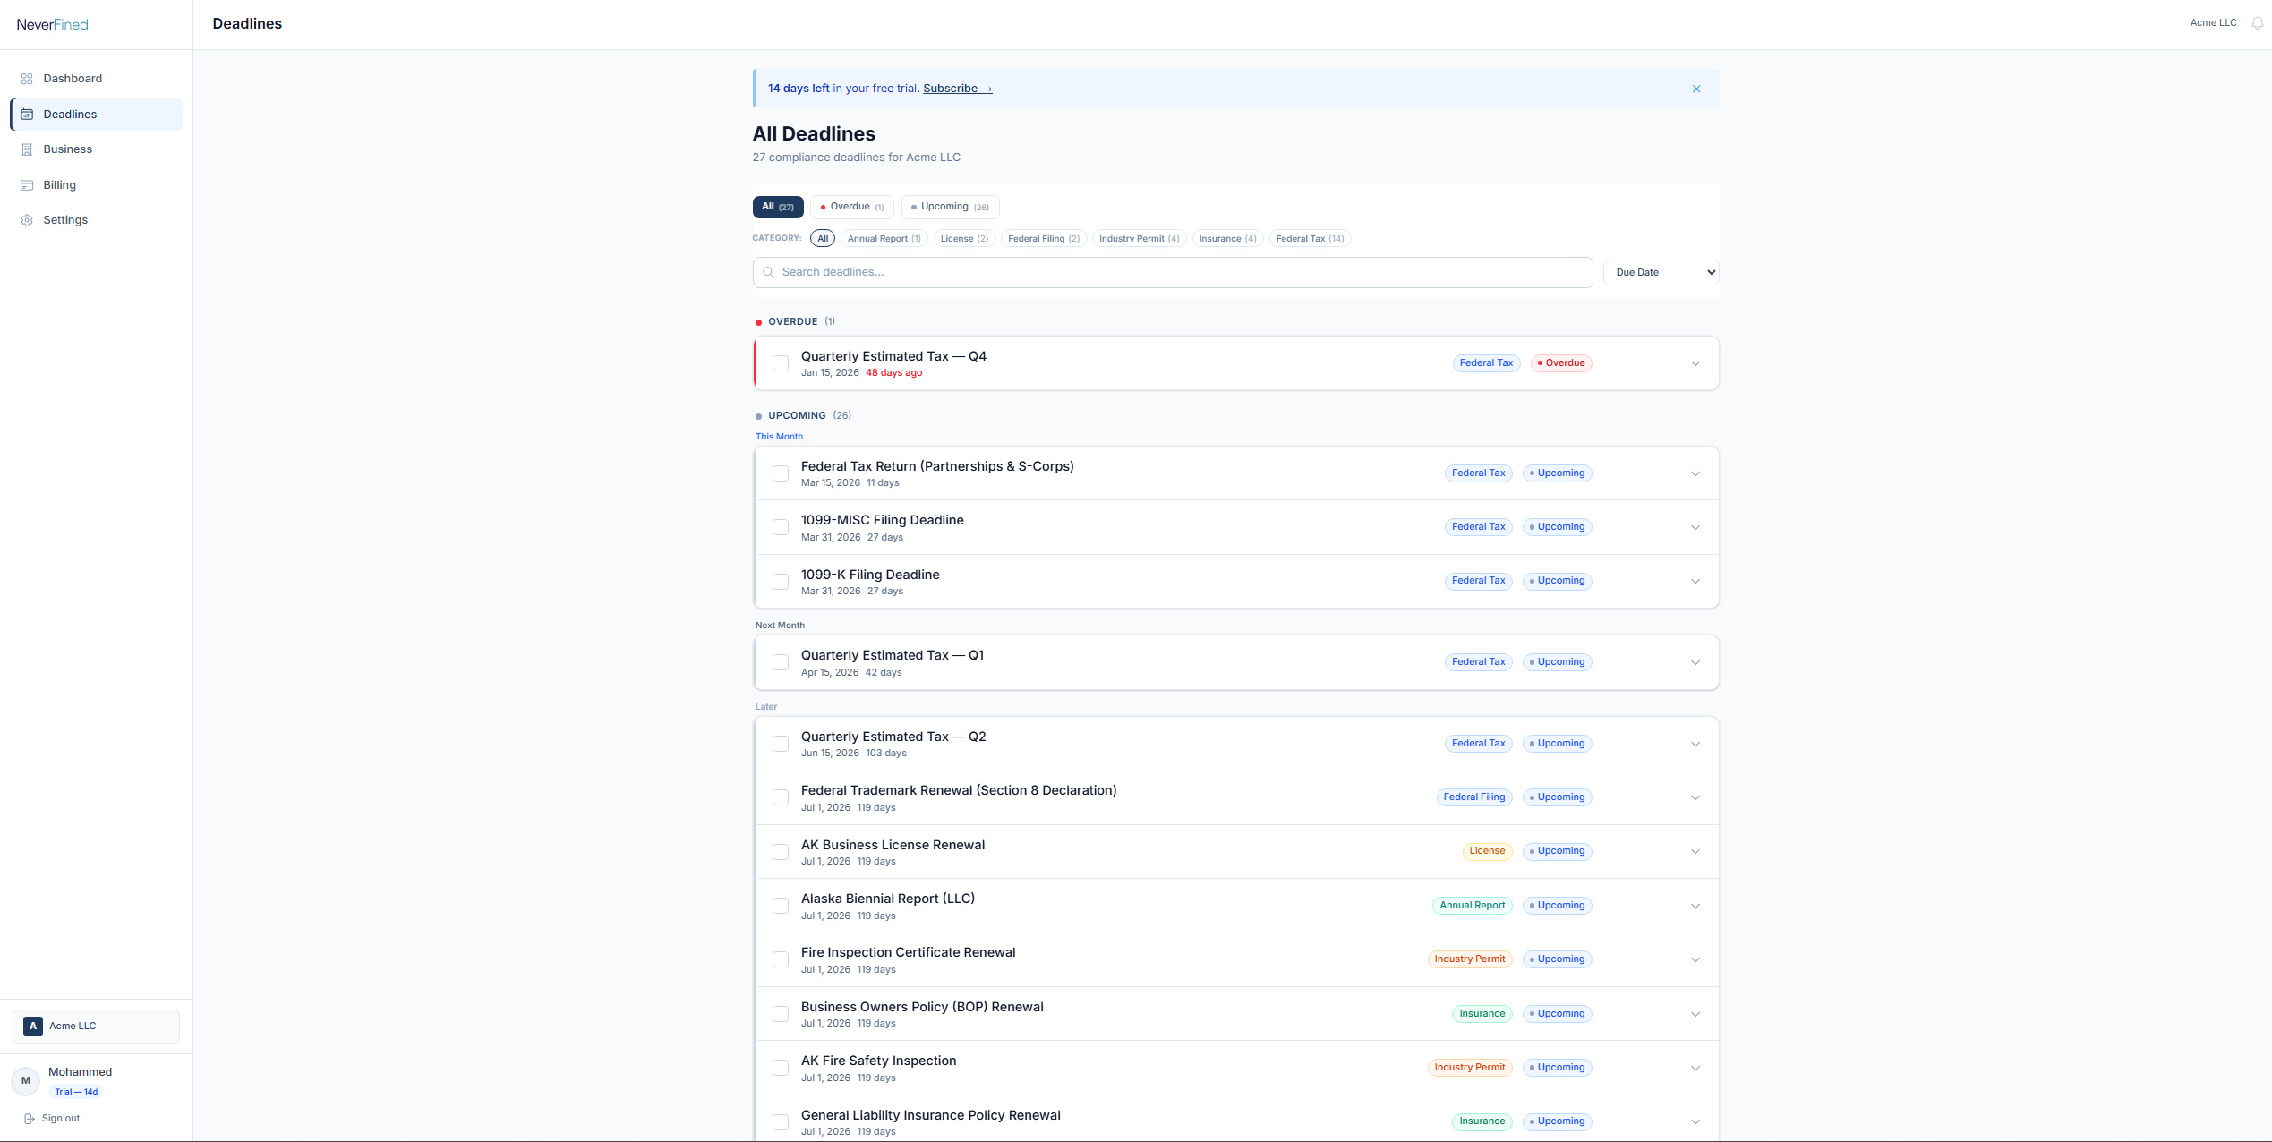Screen dimensions: 2272x1142
Task: Click the Sign out icon
Action: click(29, 1119)
